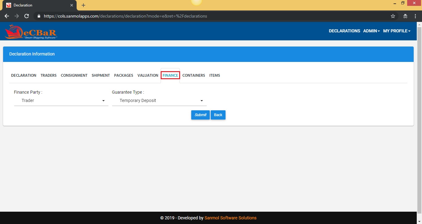This screenshot has height=224, width=422.
Task: Open the Finance Party dropdown
Action: tap(61, 101)
